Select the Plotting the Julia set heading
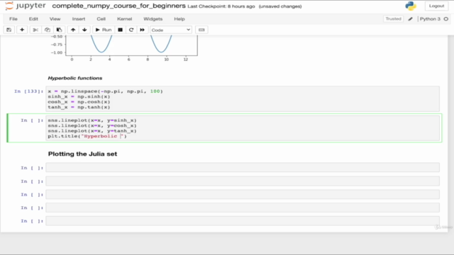This screenshot has height=255, width=454. (82, 154)
